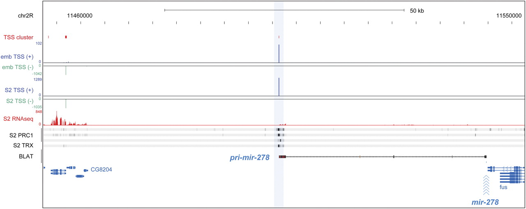Click the tall blue peak in emb TSS (+) track
526x209 pixels.
pyautogui.click(x=279, y=53)
